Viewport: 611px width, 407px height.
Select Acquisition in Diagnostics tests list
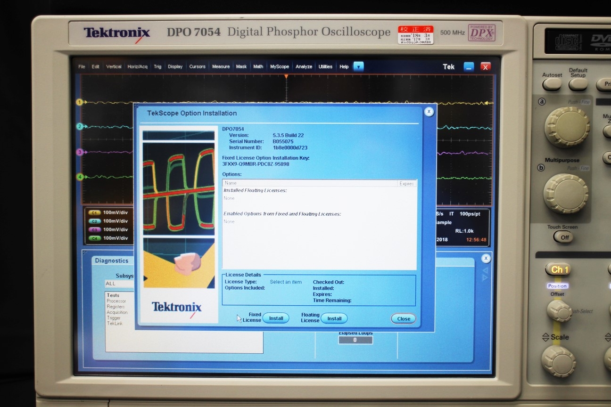pos(117,312)
